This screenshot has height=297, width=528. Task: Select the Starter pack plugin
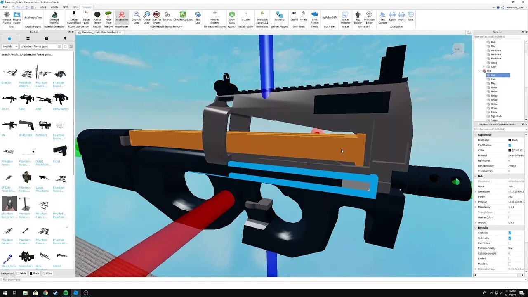pyautogui.click(x=86, y=17)
